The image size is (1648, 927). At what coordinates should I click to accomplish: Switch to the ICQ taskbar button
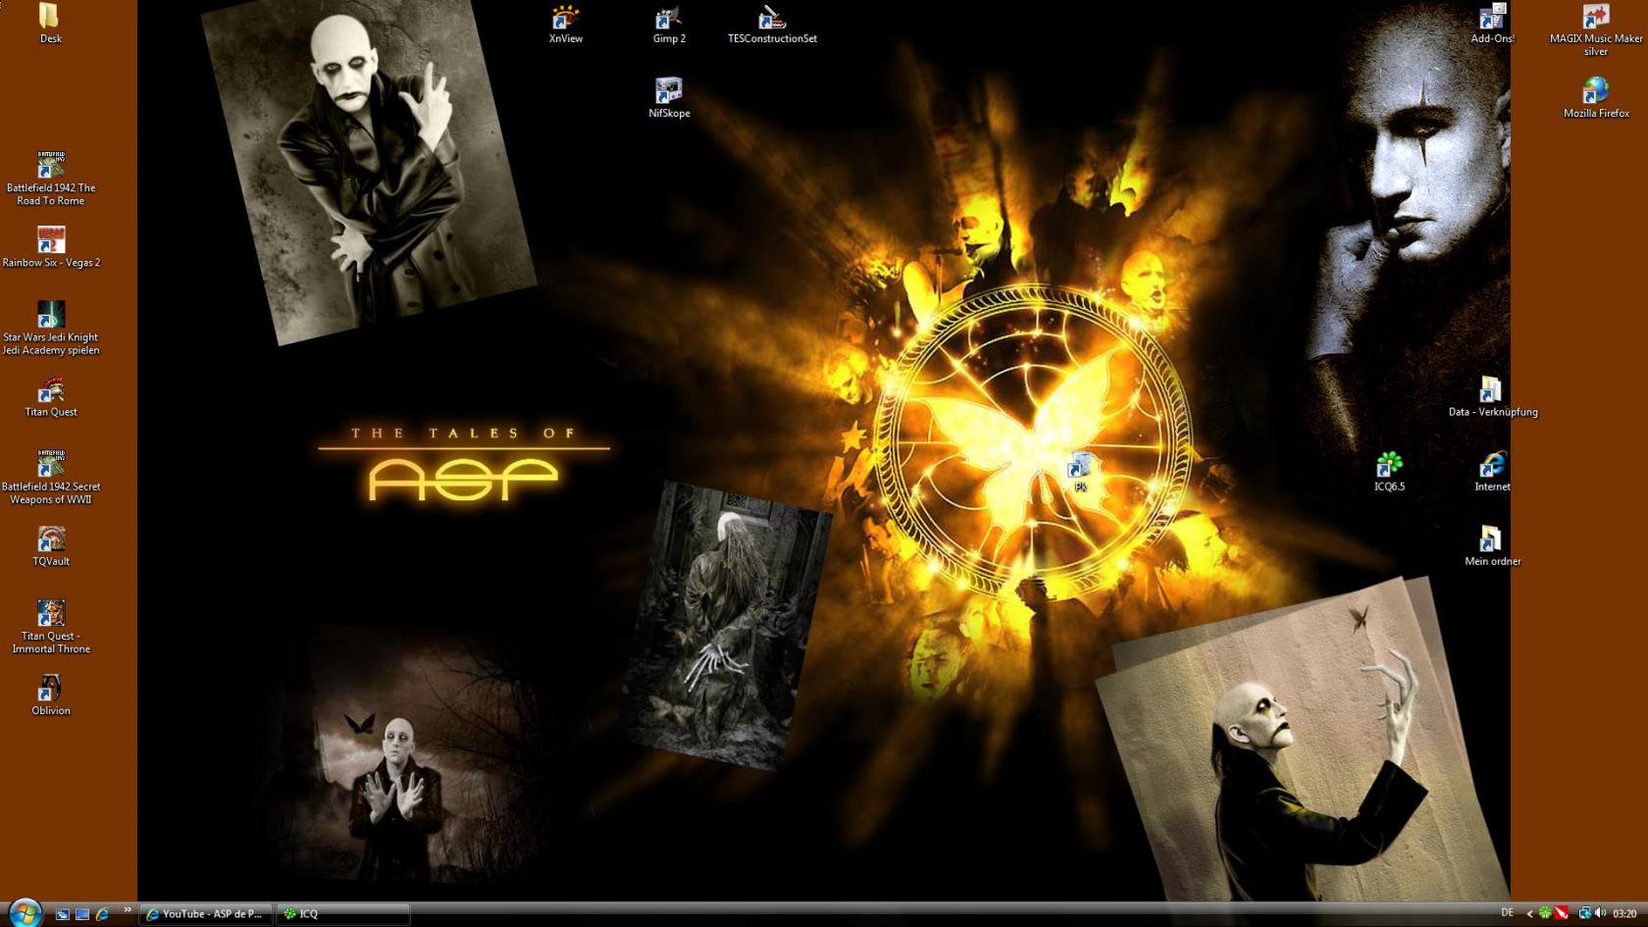coord(341,913)
